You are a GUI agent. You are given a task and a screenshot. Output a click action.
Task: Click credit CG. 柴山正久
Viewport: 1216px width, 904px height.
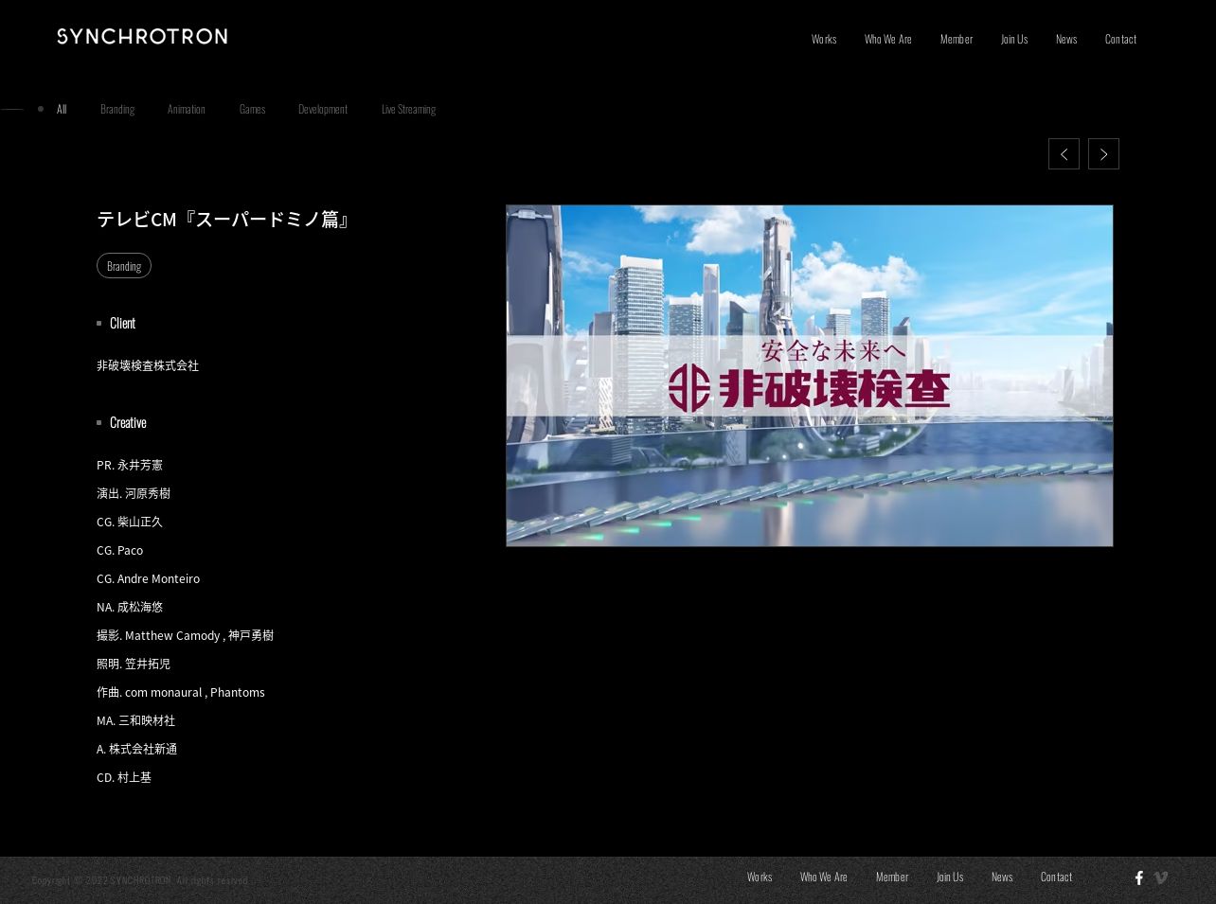coord(130,522)
